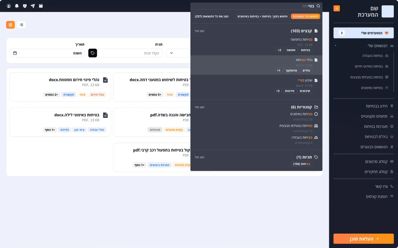Click binoculars icon of בטיחות בפעילות מבצעית result
The height and width of the screenshot is (248, 398).
316,126
